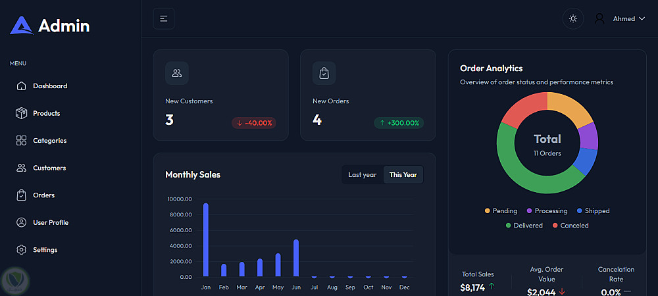Click the Jan sales bar
The image size is (658, 296).
click(x=205, y=240)
